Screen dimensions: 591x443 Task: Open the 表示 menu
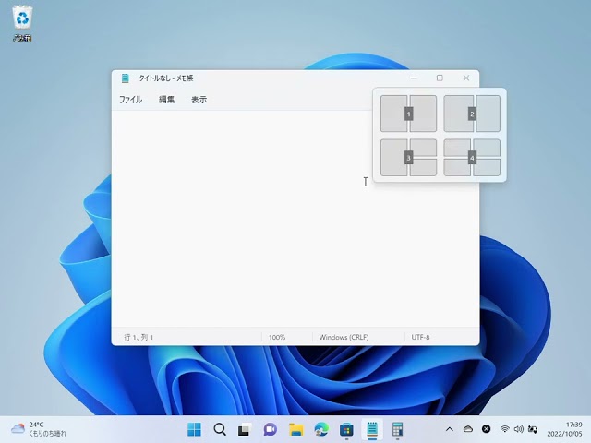click(199, 100)
